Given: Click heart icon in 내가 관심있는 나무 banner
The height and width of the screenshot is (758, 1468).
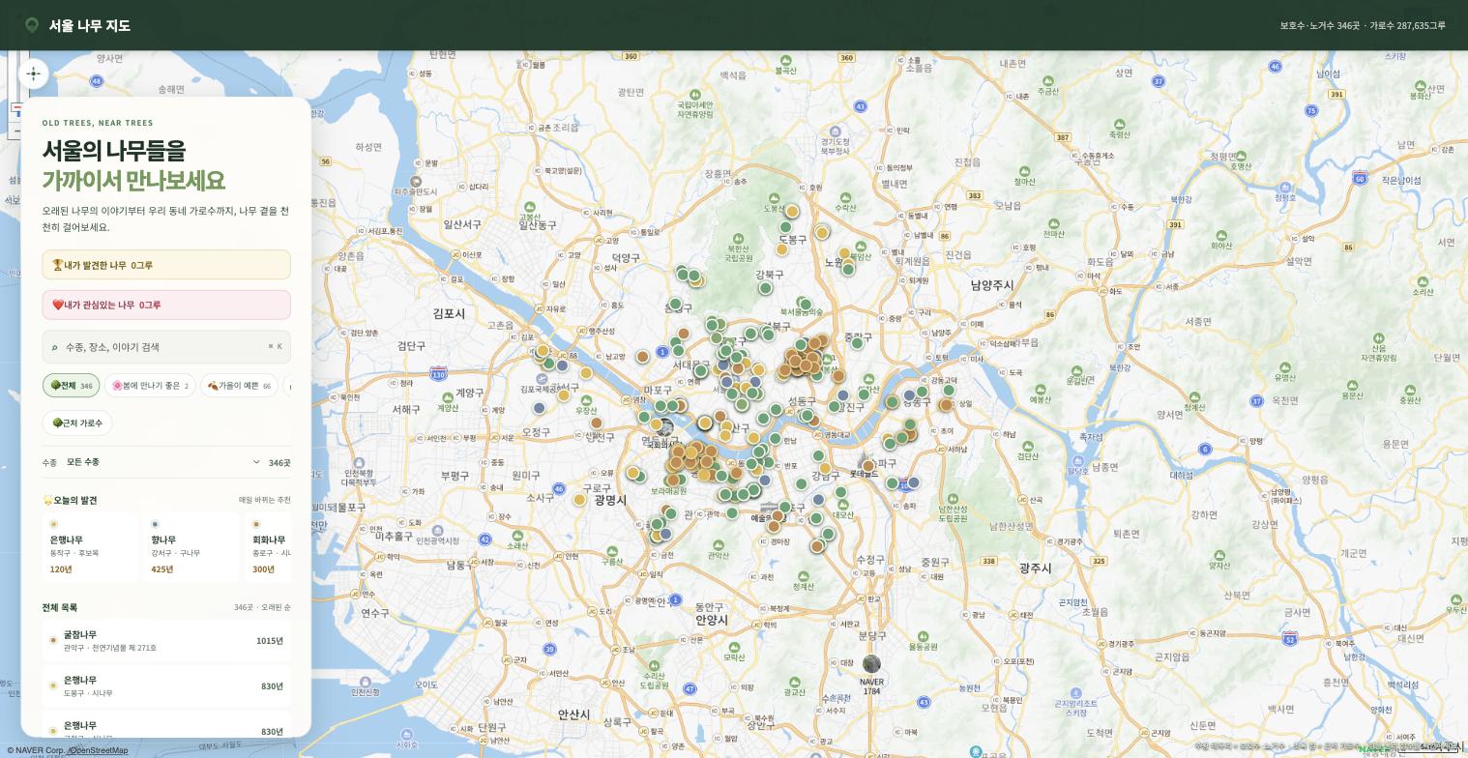Looking at the screenshot, I should click(x=57, y=305).
